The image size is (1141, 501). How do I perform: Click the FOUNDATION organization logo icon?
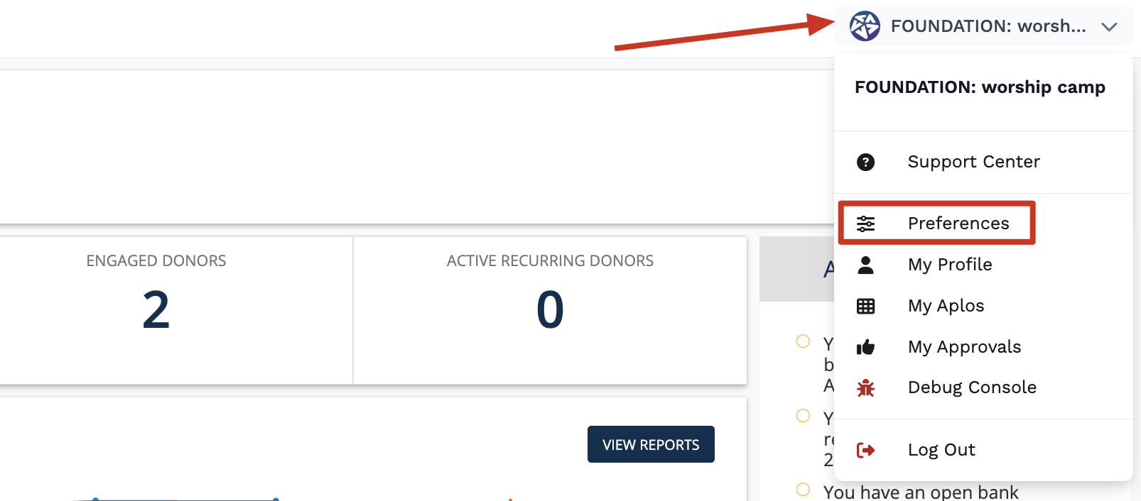(865, 26)
